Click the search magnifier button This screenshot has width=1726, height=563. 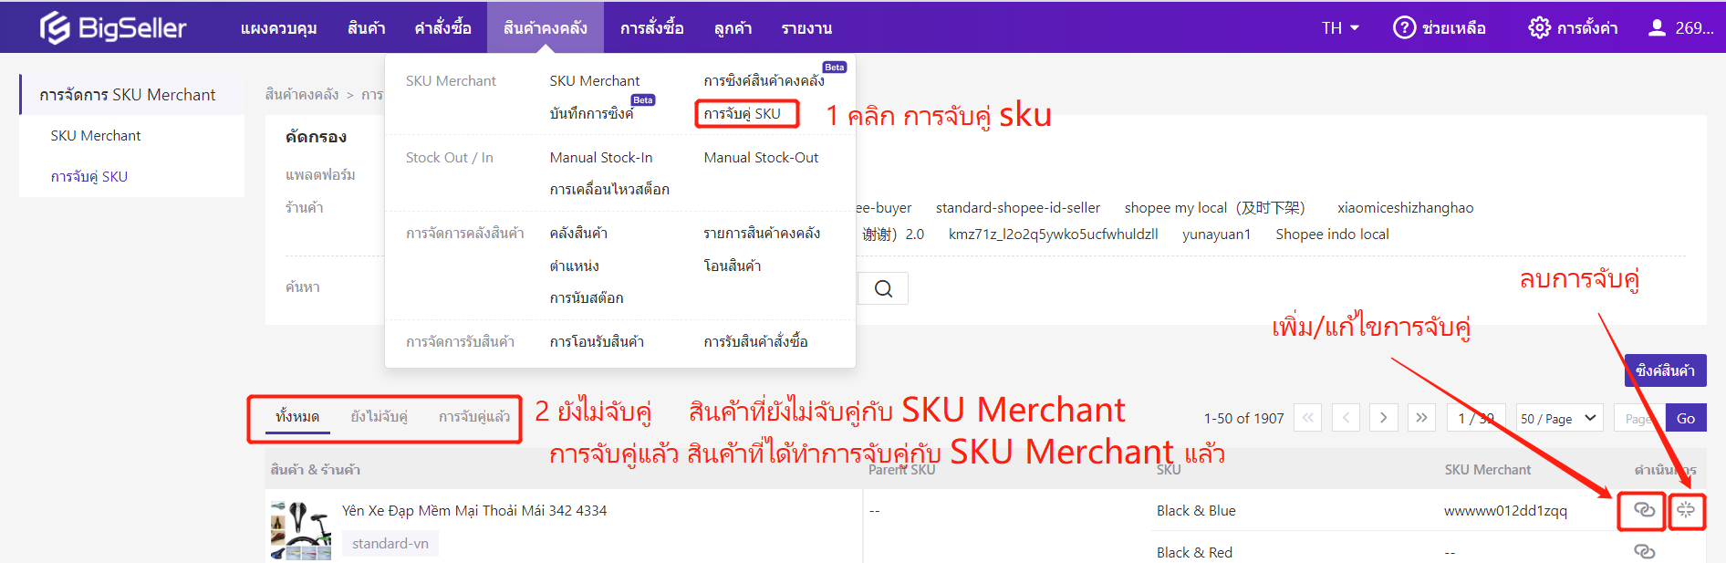(x=883, y=288)
